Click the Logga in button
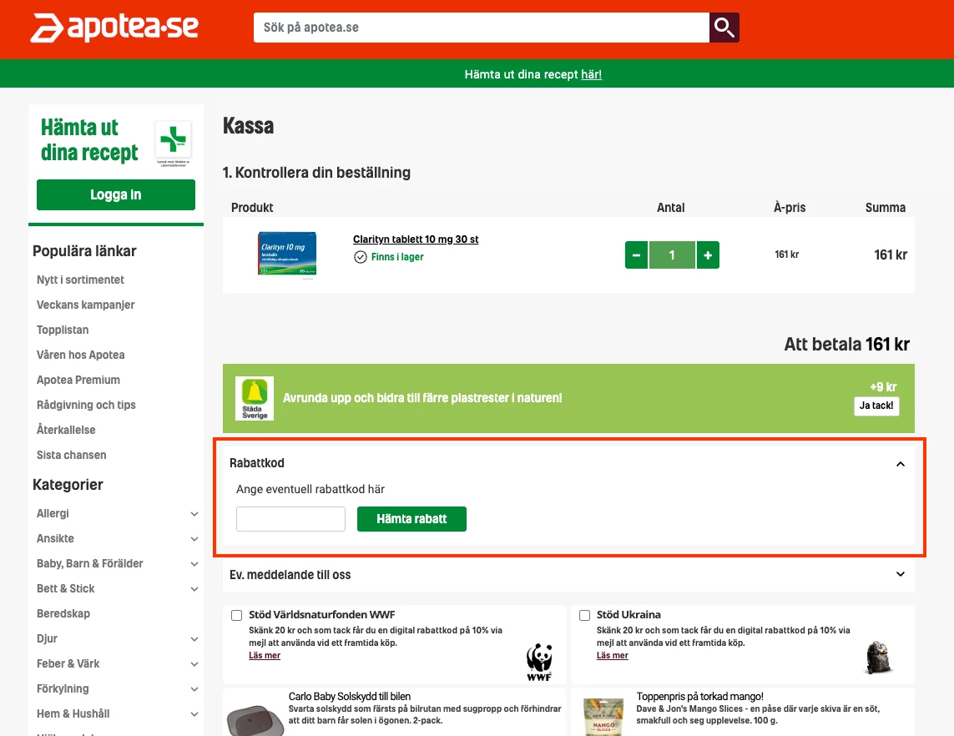Viewport: 954px width, 736px height. point(116,194)
